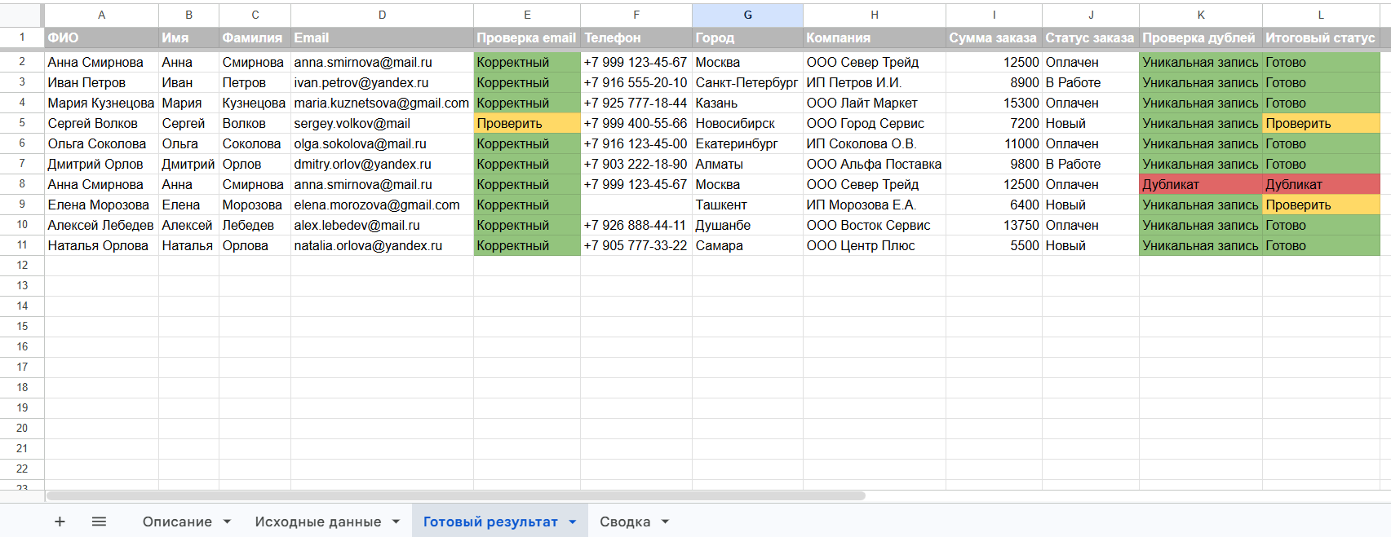Select empty phone cell for Елена Морозова

click(636, 205)
